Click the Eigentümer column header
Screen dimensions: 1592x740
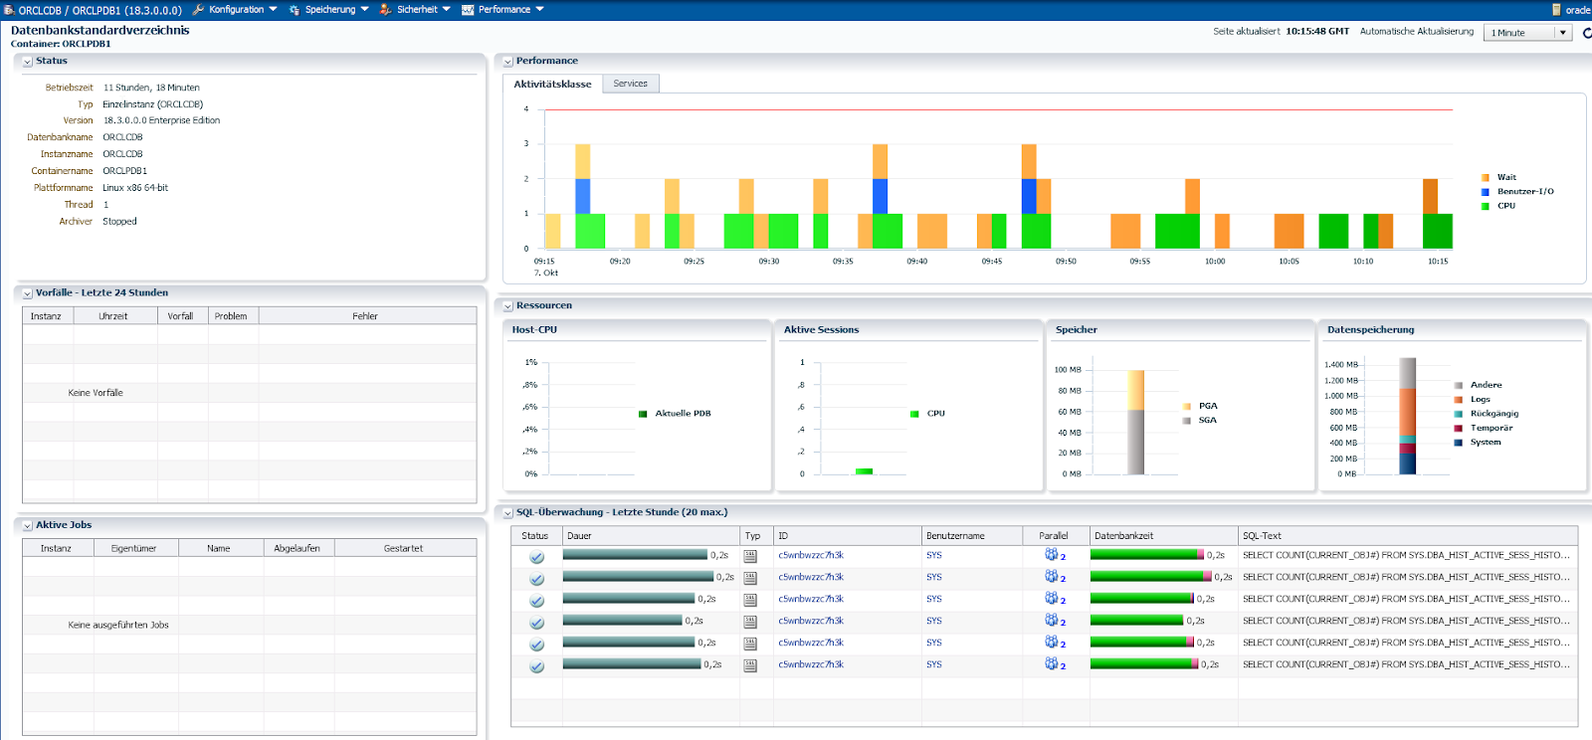click(x=135, y=549)
